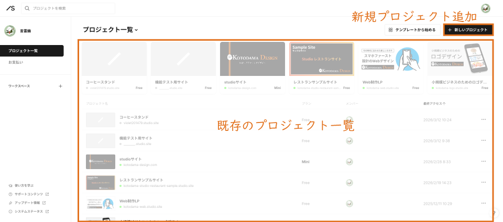Click レストランサンプルサイト thumbnail in list row
The height and width of the screenshot is (222, 503).
coord(101,183)
